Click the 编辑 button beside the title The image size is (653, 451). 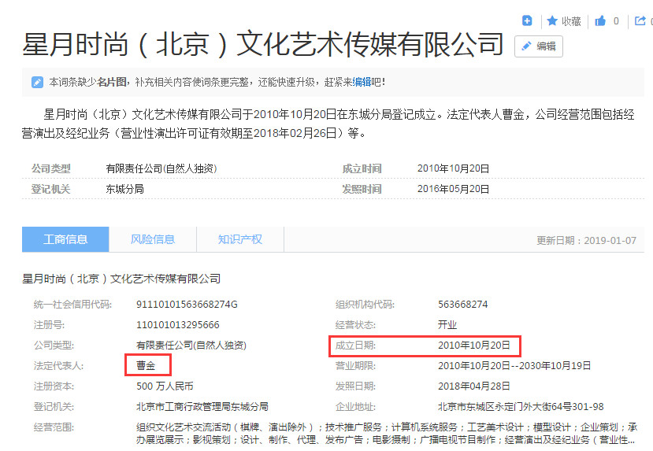[x=539, y=46]
